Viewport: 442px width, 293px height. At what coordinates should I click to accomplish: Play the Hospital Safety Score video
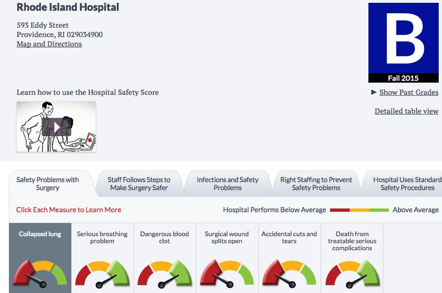tap(56, 127)
